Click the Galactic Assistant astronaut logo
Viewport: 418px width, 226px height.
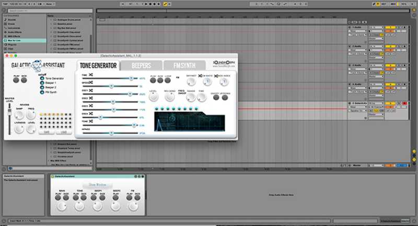coord(37,66)
